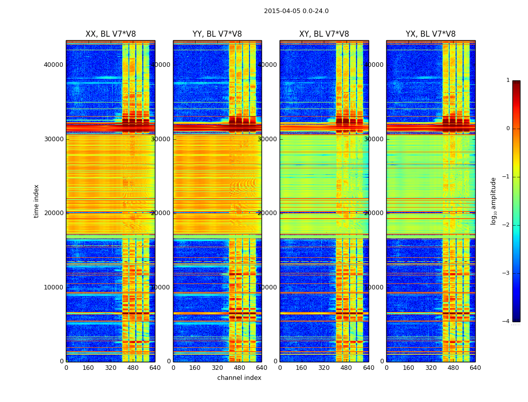Select the "XX, BL V7*V8" subplot title
The width and height of the screenshot is (528, 402).
[111, 34]
